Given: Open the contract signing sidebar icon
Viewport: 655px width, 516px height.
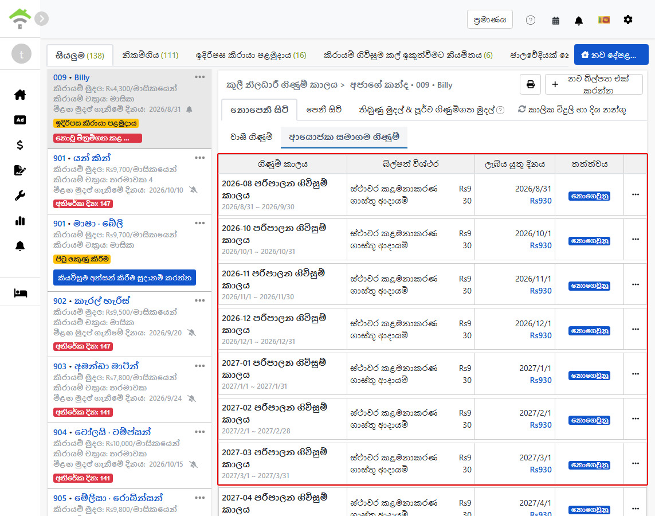Looking at the screenshot, I should pyautogui.click(x=20, y=170).
